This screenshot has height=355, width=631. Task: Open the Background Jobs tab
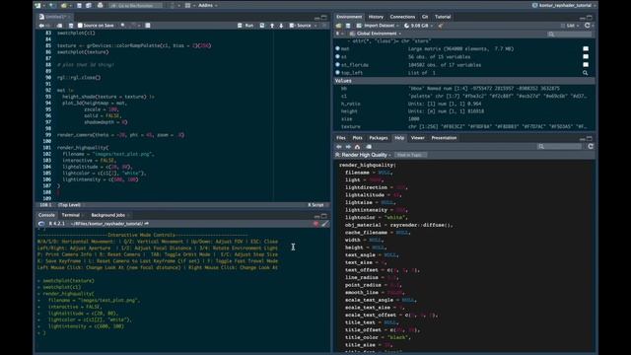[x=107, y=215]
